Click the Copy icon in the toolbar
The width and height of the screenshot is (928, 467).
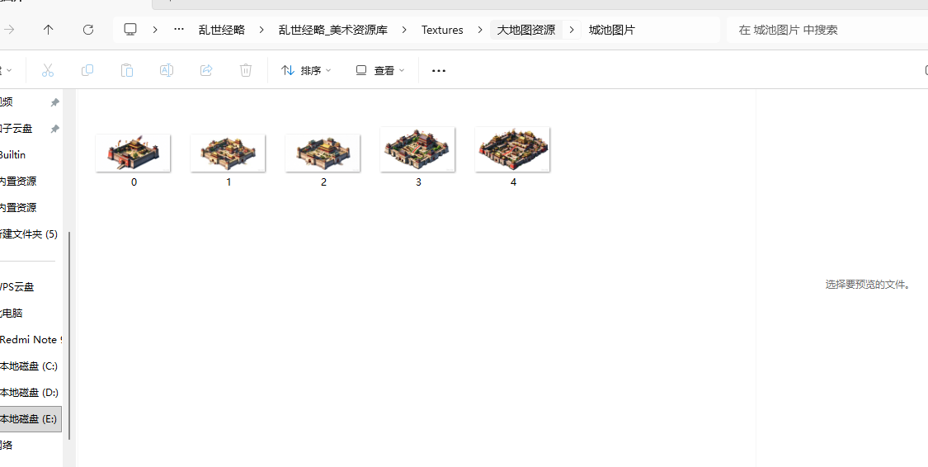point(87,70)
